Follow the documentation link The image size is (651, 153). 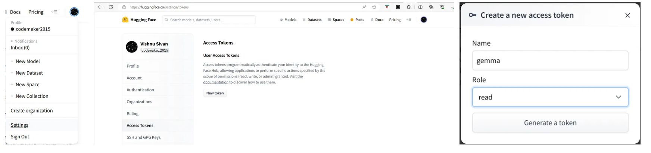tap(216, 82)
